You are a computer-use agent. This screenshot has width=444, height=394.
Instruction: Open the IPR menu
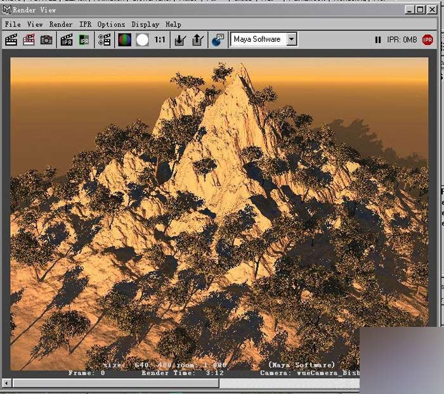[85, 24]
